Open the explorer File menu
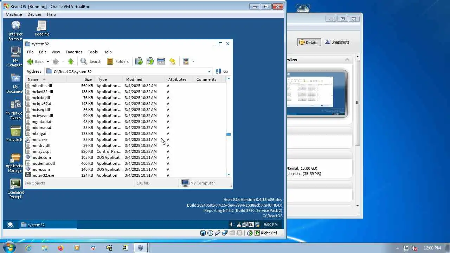Viewport: 450px width, 253px height. point(30,52)
